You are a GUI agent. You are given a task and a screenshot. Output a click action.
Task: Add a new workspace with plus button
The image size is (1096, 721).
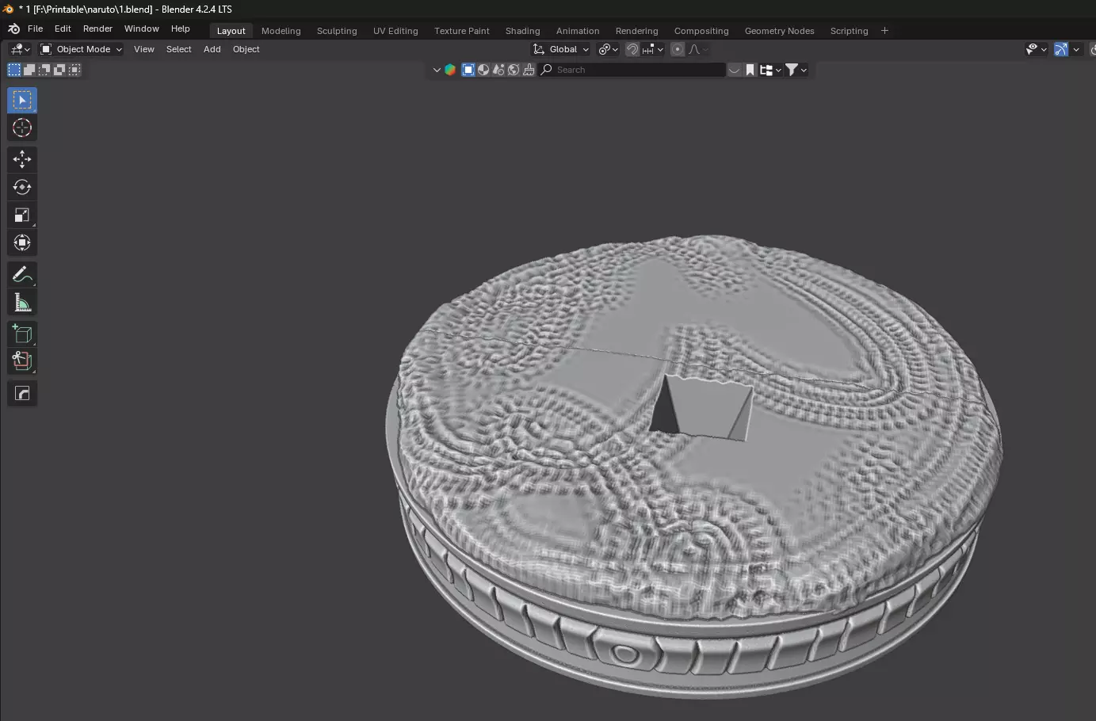pos(884,31)
